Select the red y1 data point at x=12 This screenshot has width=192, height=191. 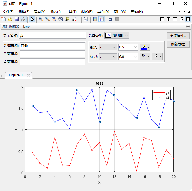tap(114, 132)
